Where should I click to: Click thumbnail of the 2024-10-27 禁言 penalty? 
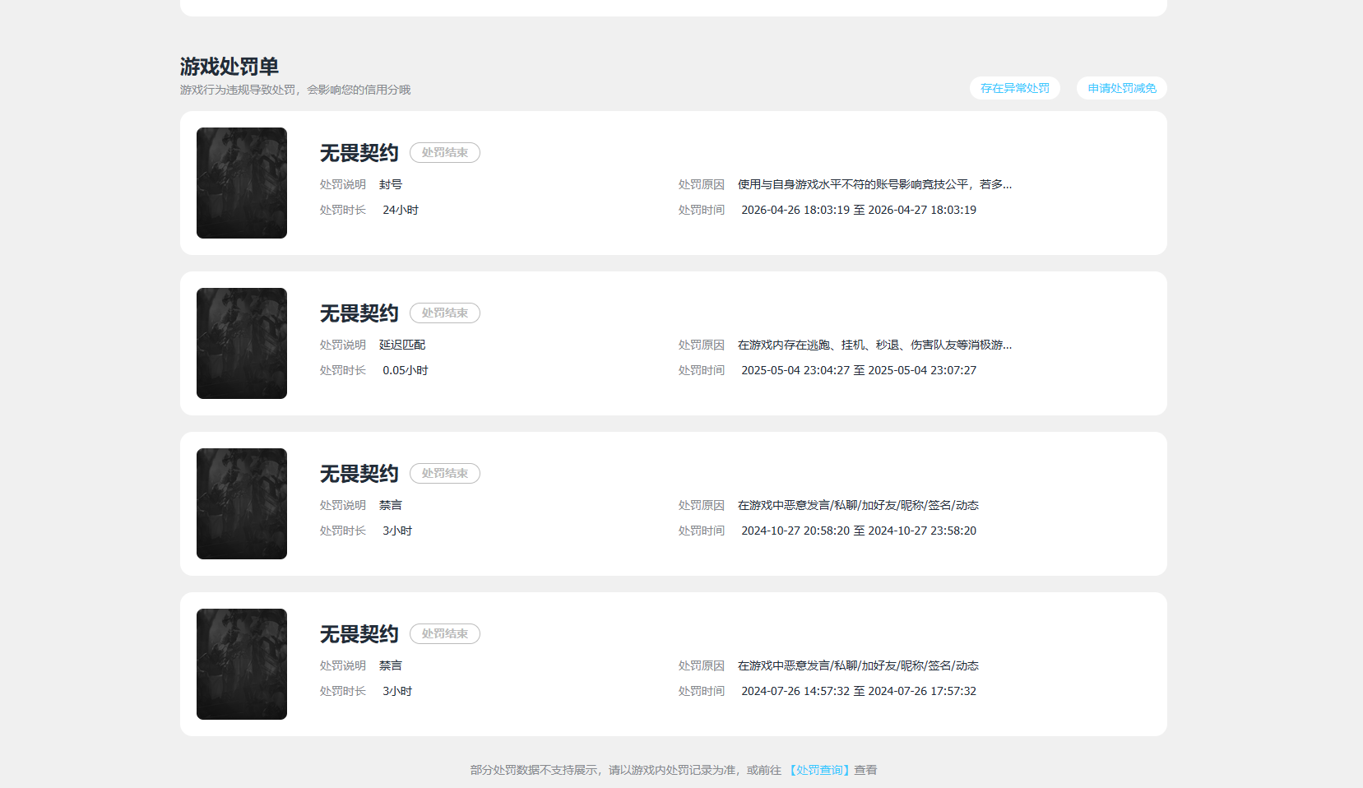click(x=242, y=503)
